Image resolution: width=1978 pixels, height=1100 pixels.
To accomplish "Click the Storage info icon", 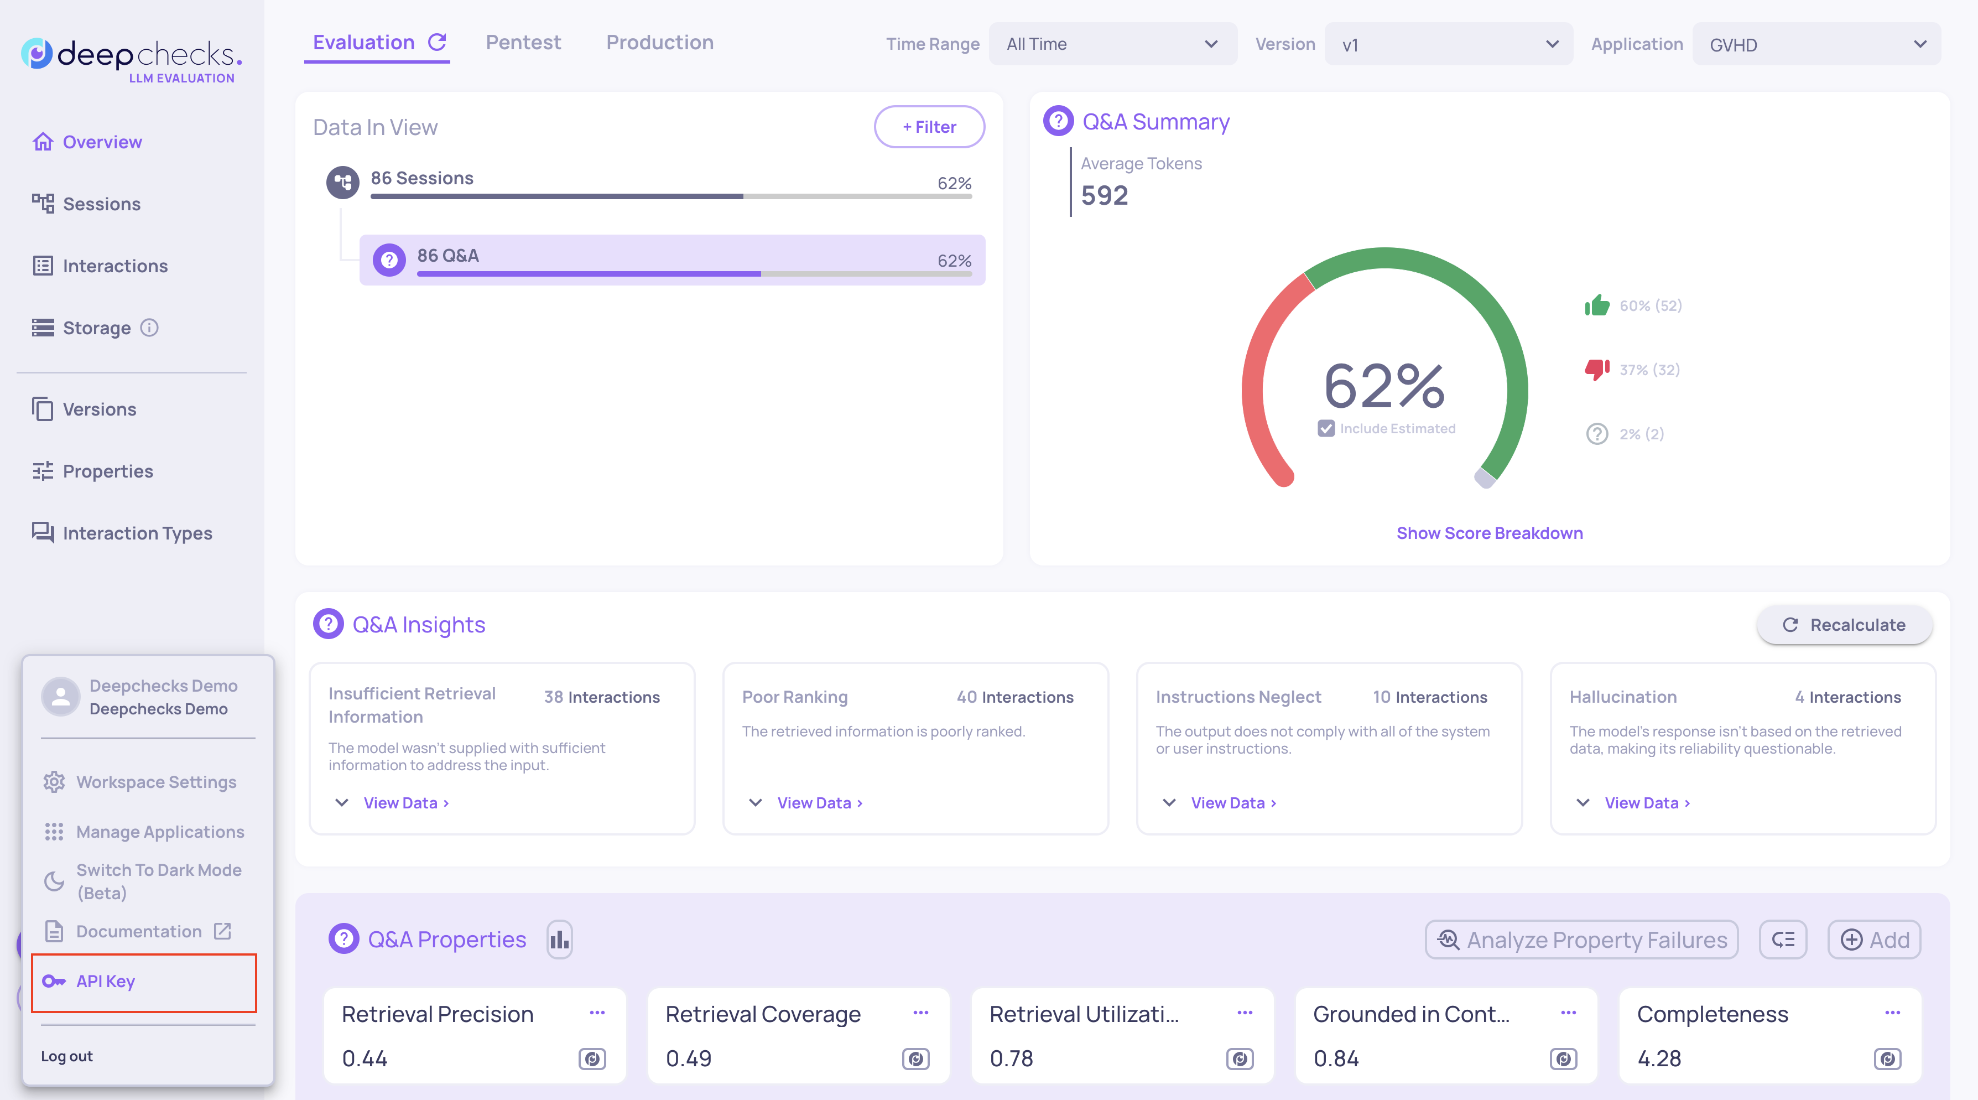I will 150,328.
